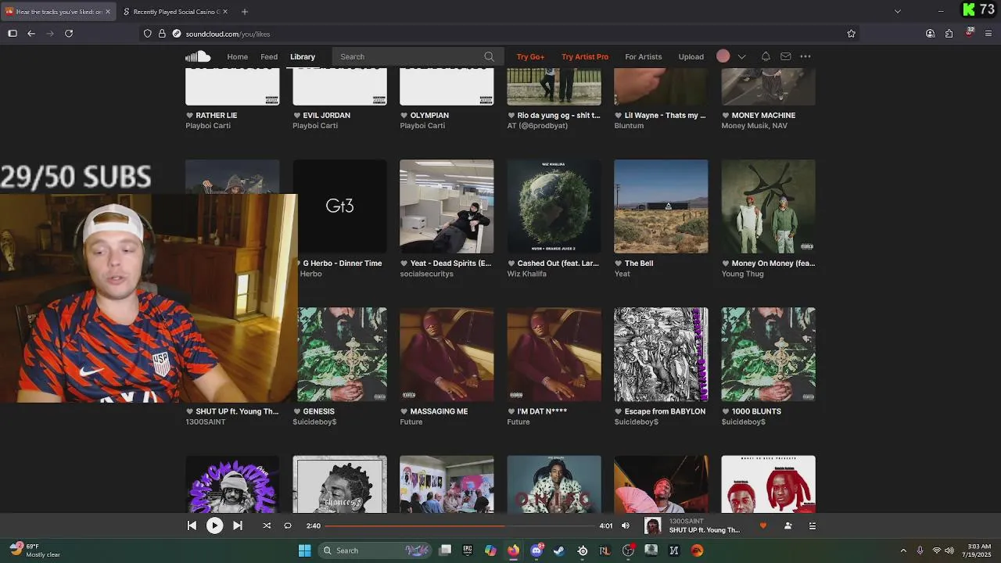Toggle like heart on MONEY MACHINE
Image resolution: width=1001 pixels, height=563 pixels.
tap(725, 116)
